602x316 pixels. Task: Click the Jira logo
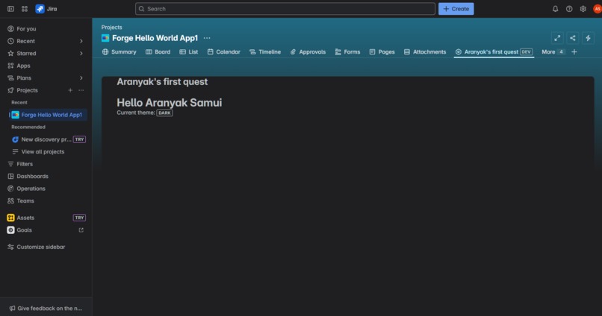pyautogui.click(x=46, y=9)
